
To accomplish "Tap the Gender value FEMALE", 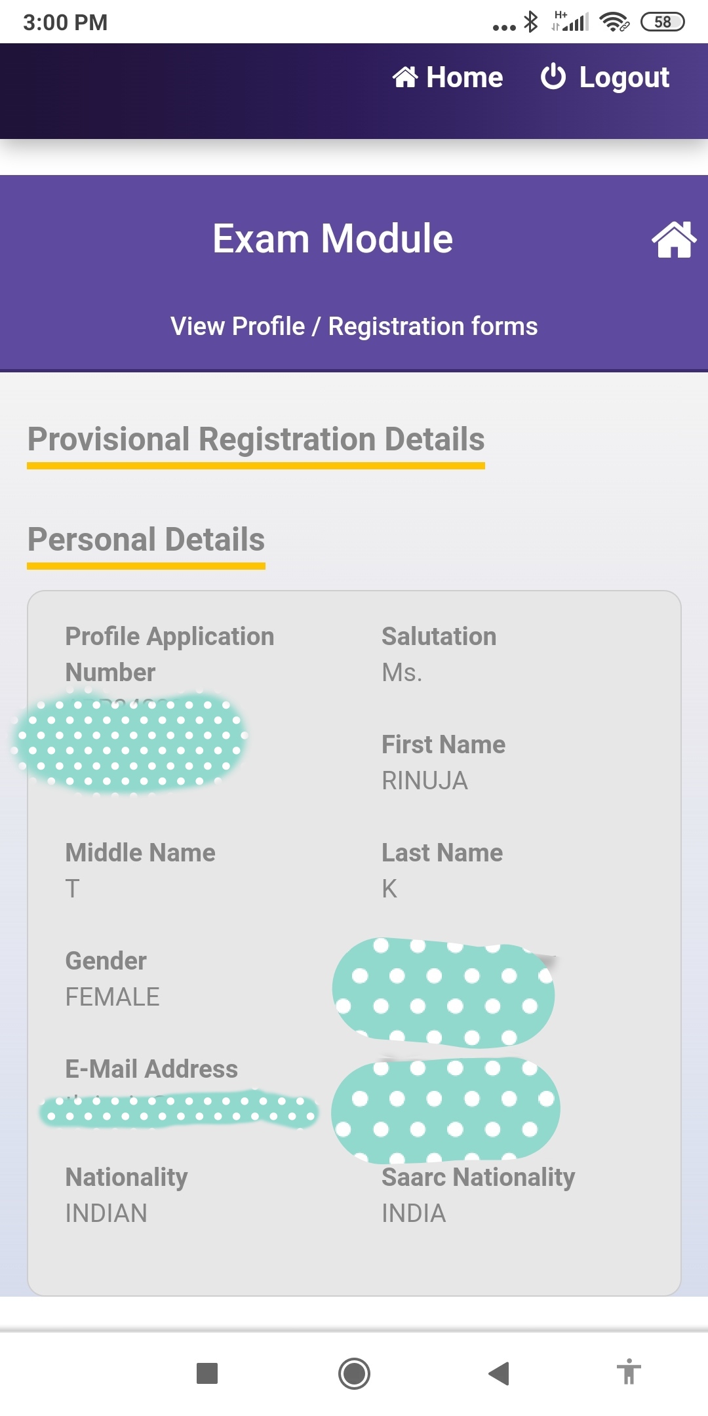I will [112, 997].
